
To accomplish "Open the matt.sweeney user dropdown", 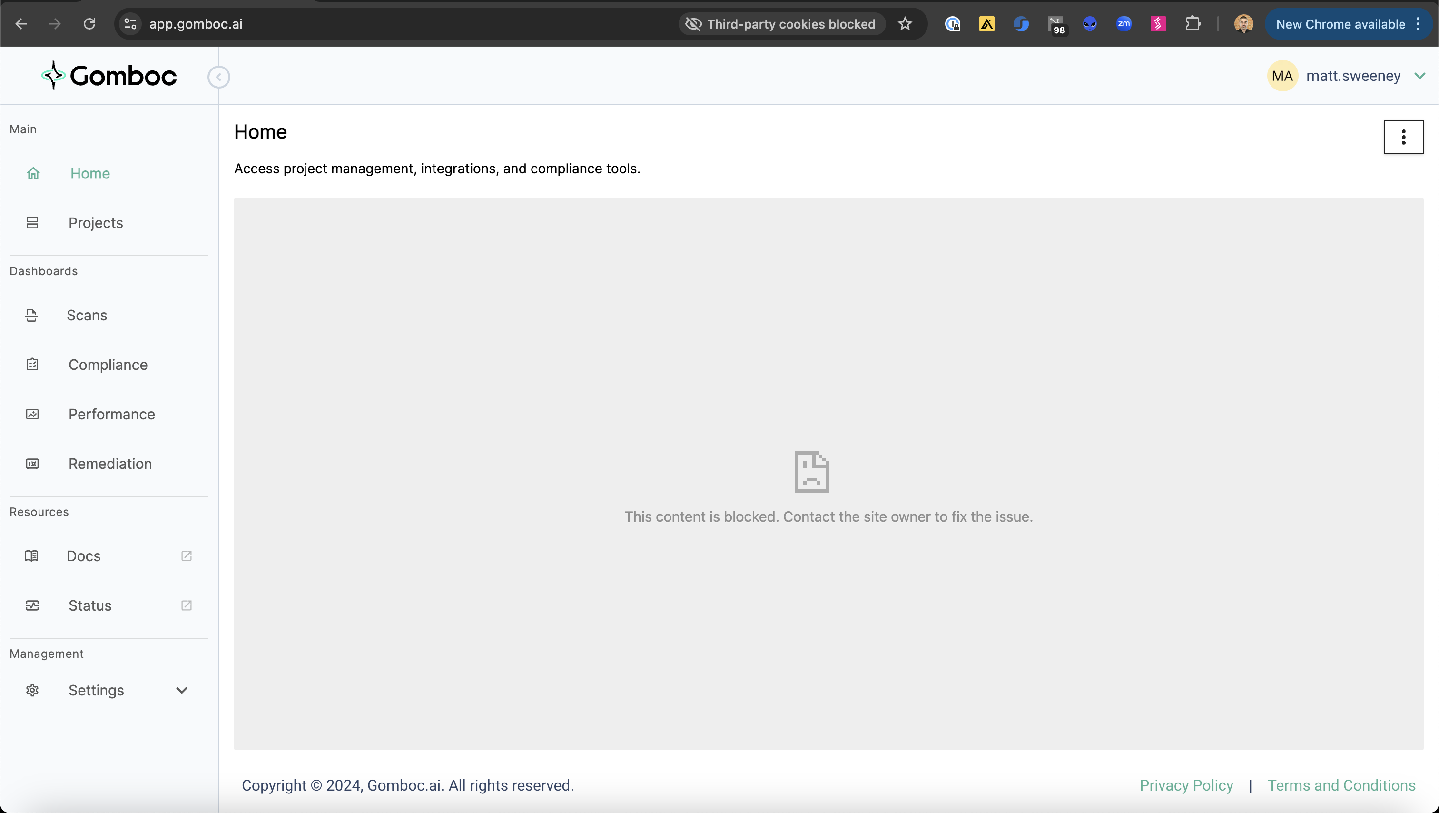I will coord(1419,76).
